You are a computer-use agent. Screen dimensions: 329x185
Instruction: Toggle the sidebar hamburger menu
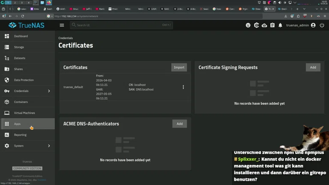click(62, 25)
